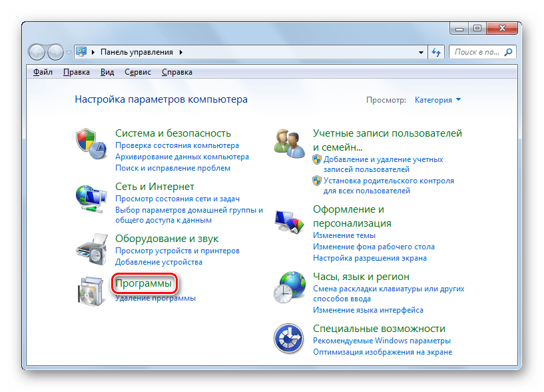
Task: Minimize the Control Panel window
Action: (459, 29)
